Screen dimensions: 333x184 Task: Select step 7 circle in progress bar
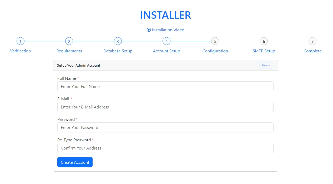click(312, 41)
